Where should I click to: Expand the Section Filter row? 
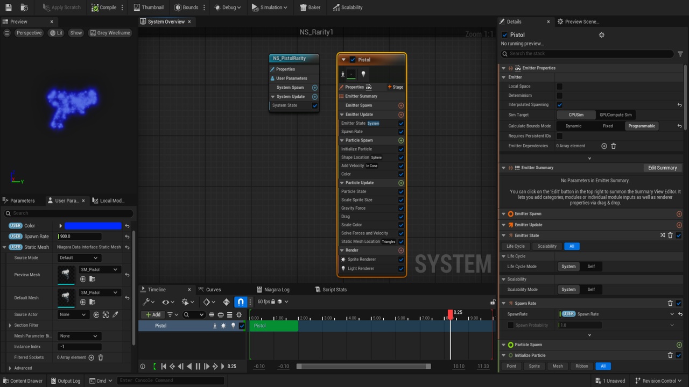10,325
